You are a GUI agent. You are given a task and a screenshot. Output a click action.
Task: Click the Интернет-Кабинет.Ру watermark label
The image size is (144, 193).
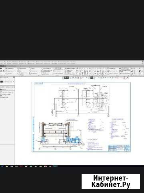click(111, 181)
